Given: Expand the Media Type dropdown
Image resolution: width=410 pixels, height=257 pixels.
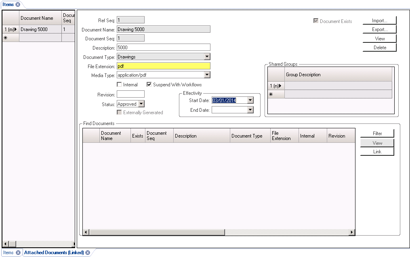Looking at the screenshot, I should click(x=207, y=75).
